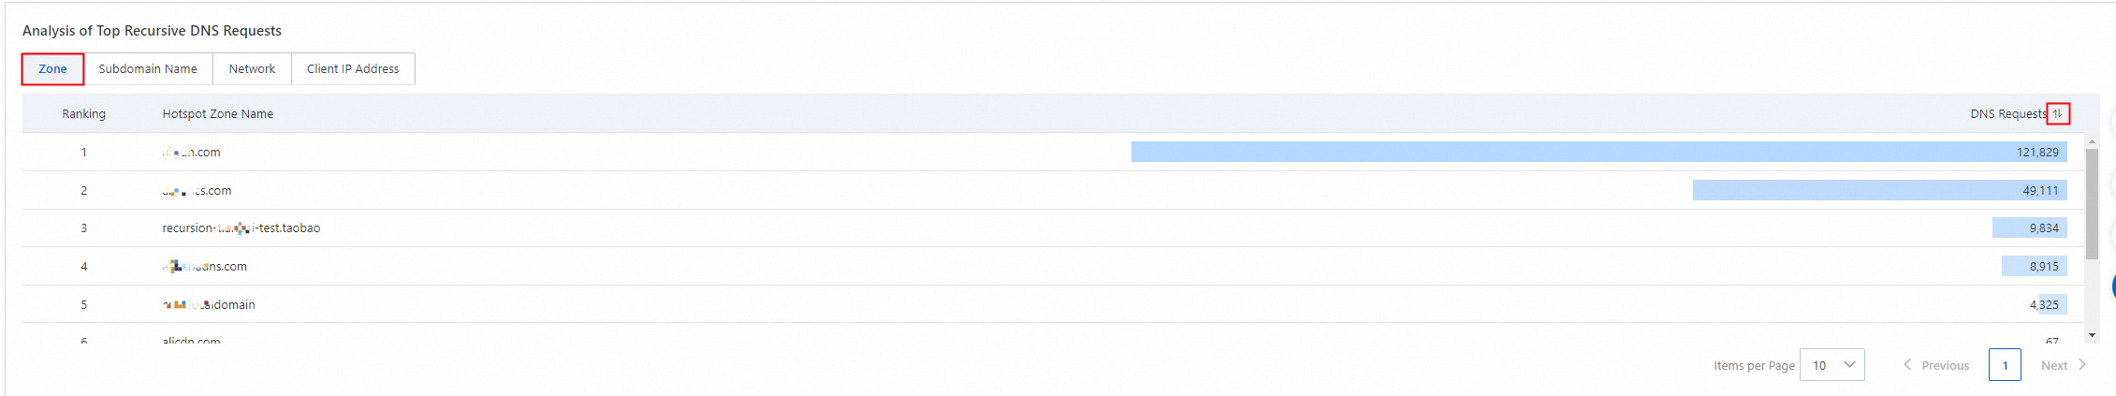Click the rank 1 hotspot zone name
This screenshot has height=396, width=2116.
pyautogui.click(x=192, y=153)
